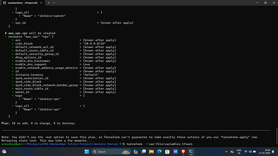Open File Explorer from the taskbar
The image size is (278, 156).
coord(151,152)
